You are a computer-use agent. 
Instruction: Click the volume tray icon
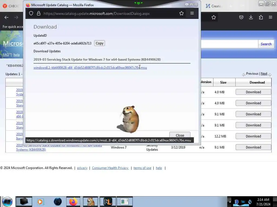pos(250,202)
